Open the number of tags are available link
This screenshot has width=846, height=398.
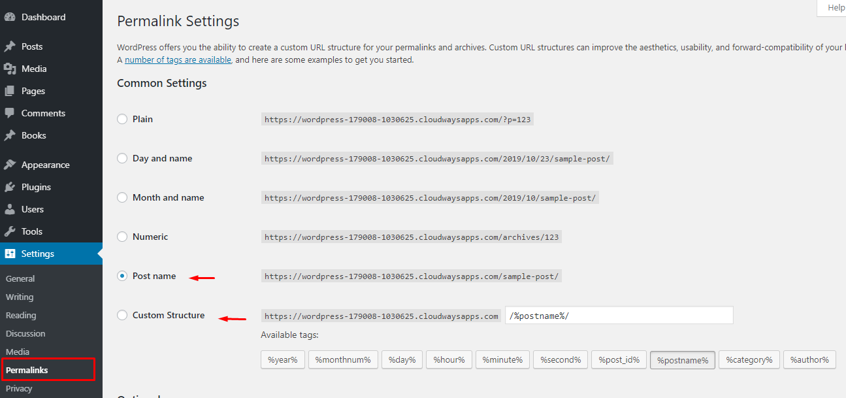tap(176, 59)
